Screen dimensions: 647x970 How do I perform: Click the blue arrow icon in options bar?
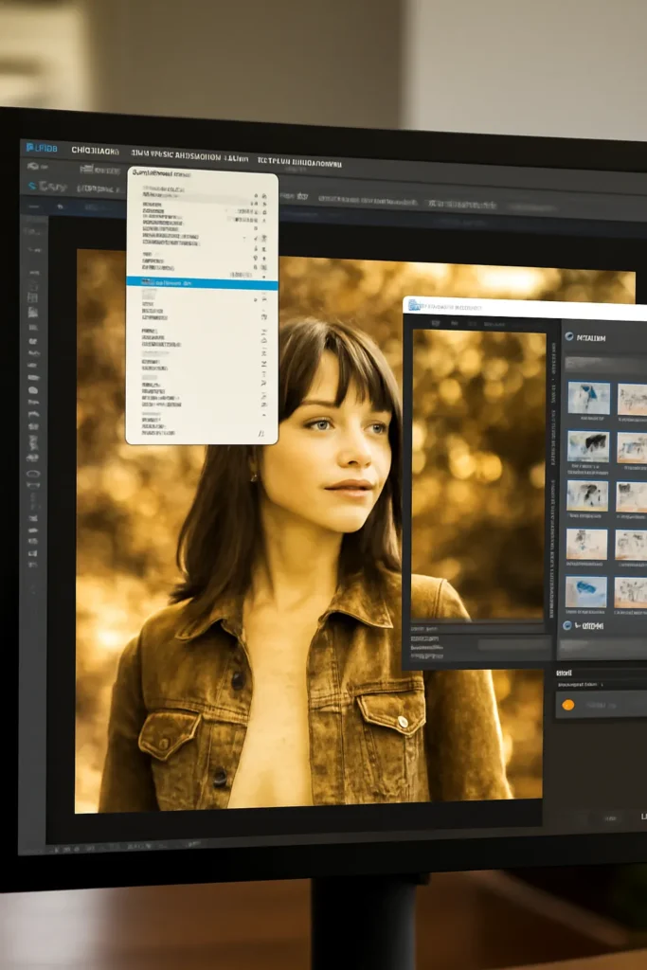[32, 186]
